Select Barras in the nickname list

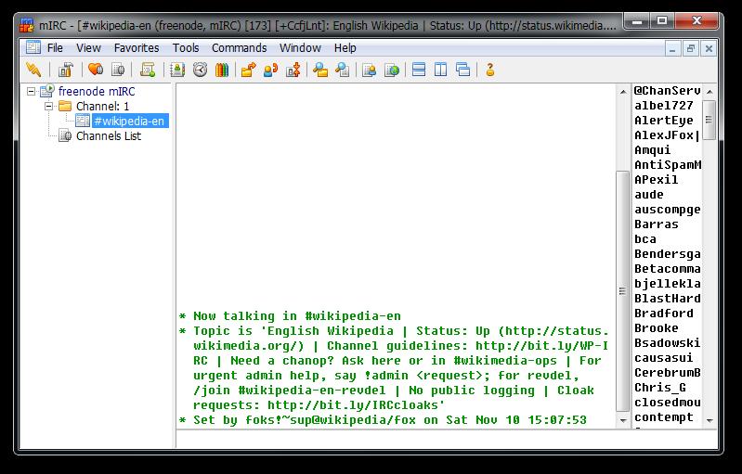tap(656, 224)
